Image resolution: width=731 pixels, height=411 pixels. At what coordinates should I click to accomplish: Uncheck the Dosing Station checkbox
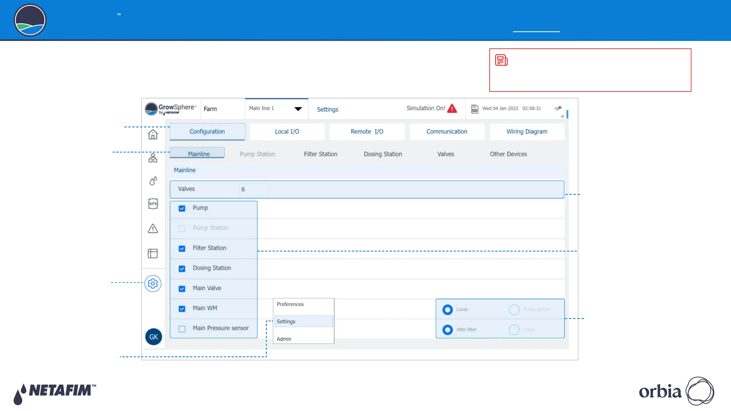pyautogui.click(x=182, y=268)
